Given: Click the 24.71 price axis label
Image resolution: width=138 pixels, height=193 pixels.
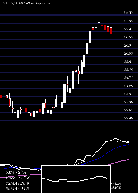Looking at the screenshot, I should point(128,78).
